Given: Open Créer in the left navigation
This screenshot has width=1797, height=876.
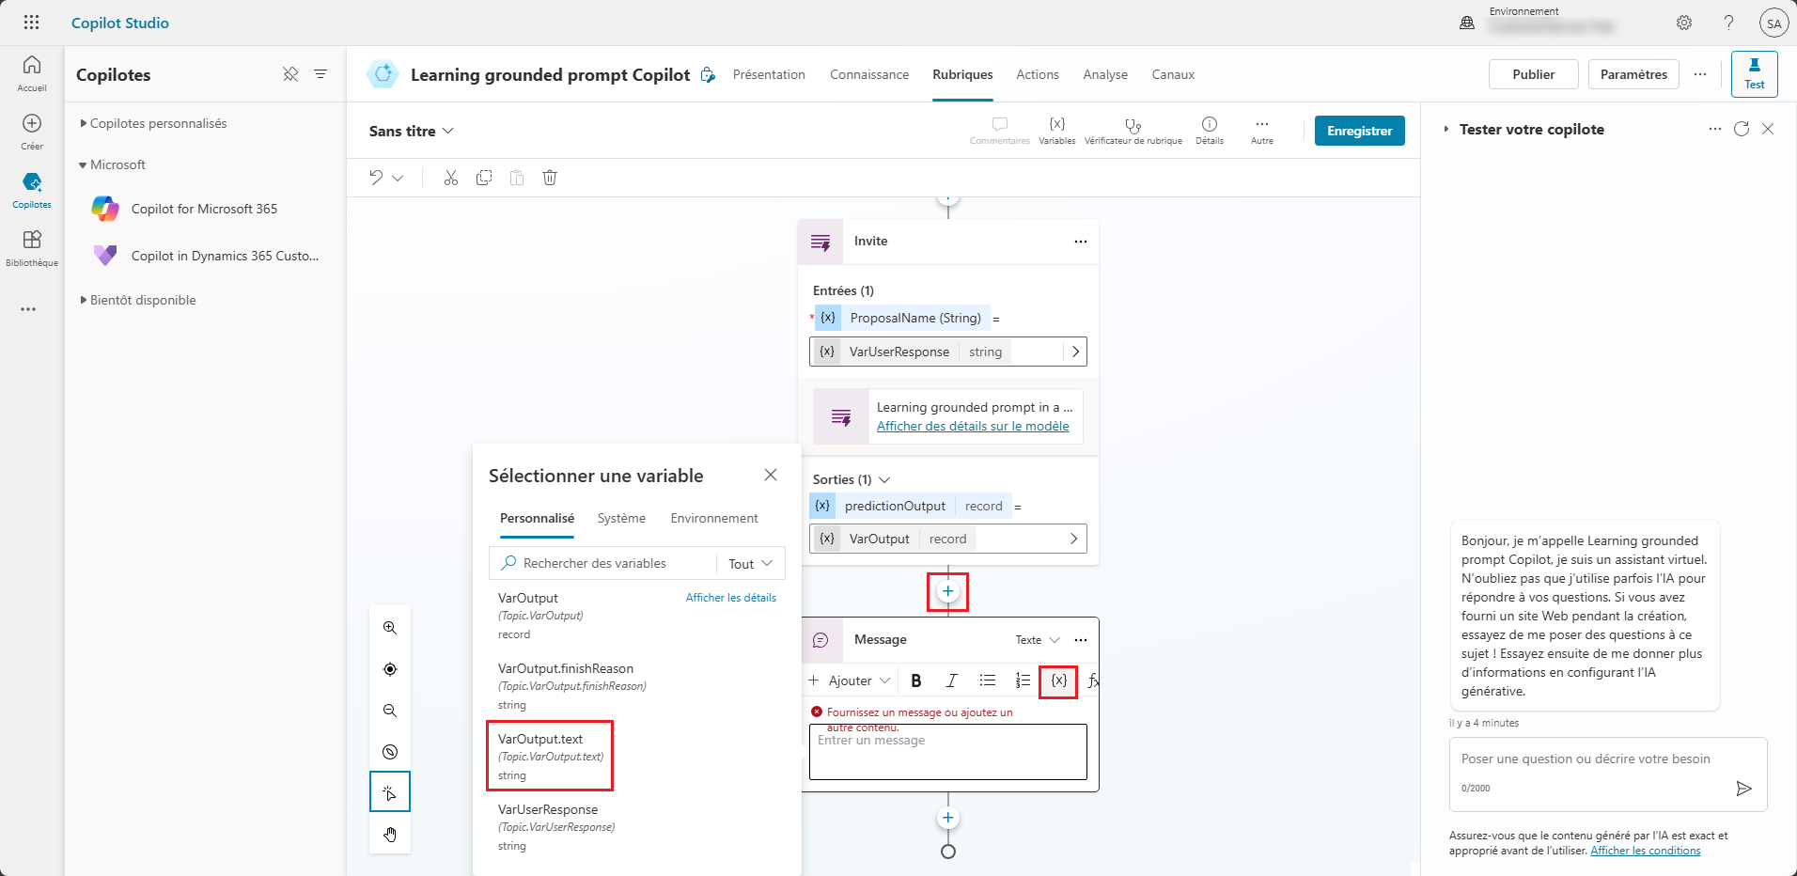Looking at the screenshot, I should 32,132.
